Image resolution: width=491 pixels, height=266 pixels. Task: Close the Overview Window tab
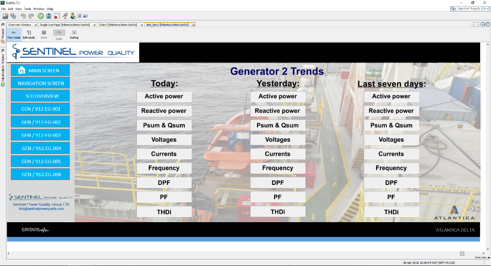(x=36, y=25)
